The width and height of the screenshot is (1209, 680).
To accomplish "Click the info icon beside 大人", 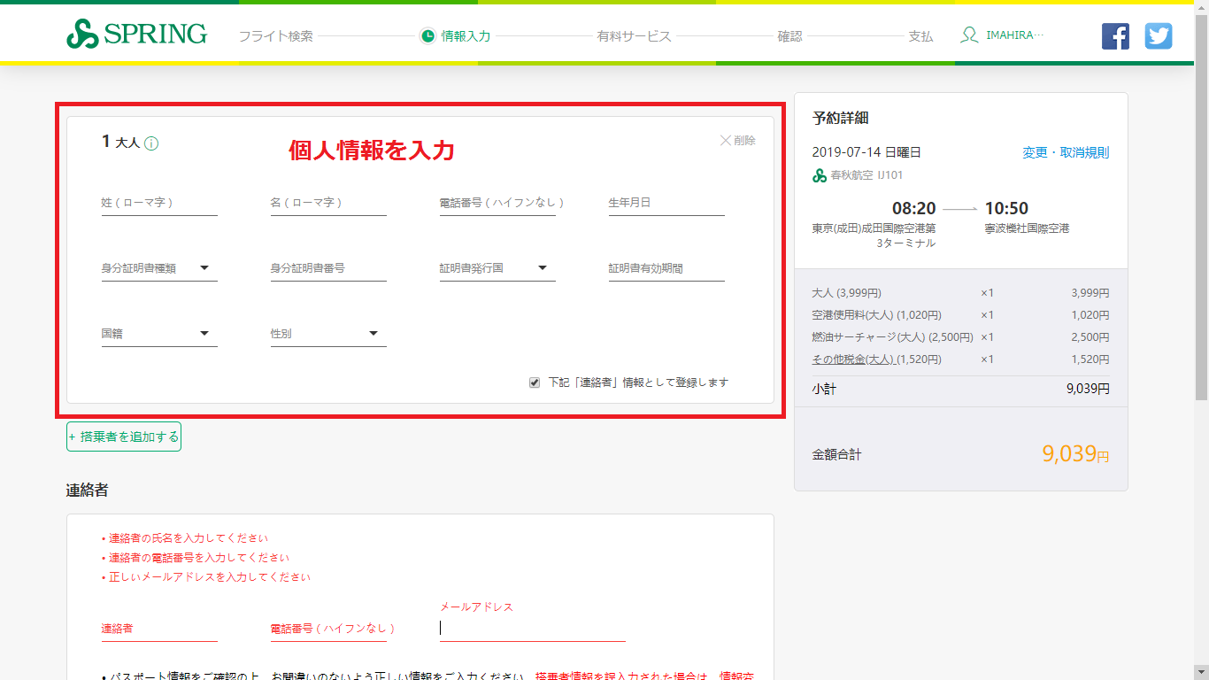I will point(151,143).
